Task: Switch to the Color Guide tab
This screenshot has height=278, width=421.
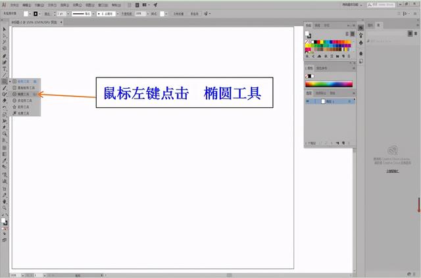Action: point(322,68)
